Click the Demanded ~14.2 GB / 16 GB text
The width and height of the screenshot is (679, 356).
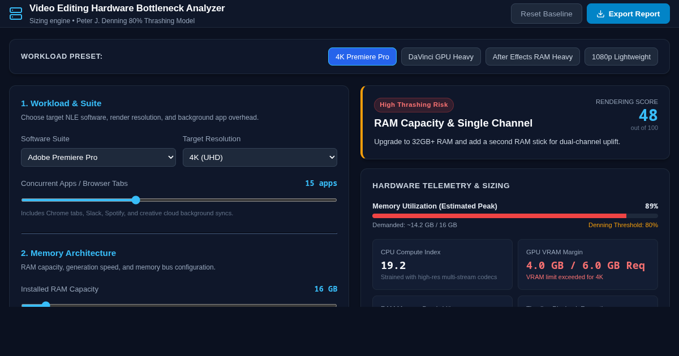[415, 225]
